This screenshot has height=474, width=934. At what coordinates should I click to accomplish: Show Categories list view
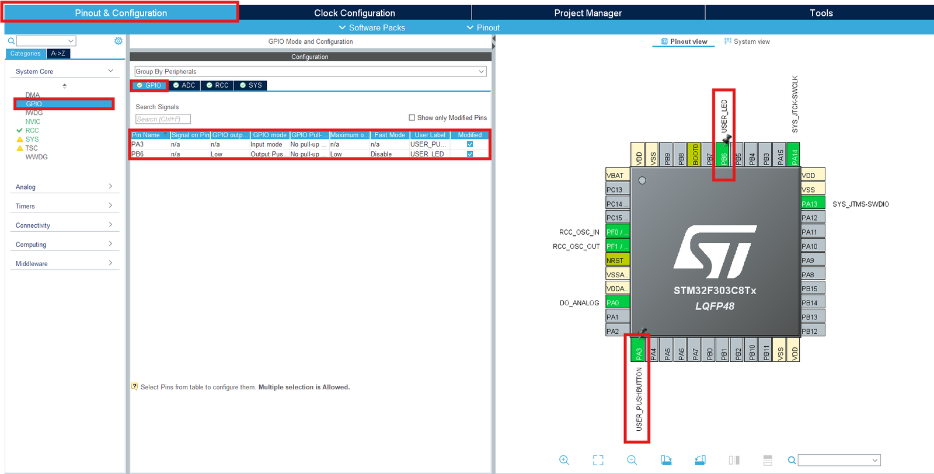coord(26,53)
